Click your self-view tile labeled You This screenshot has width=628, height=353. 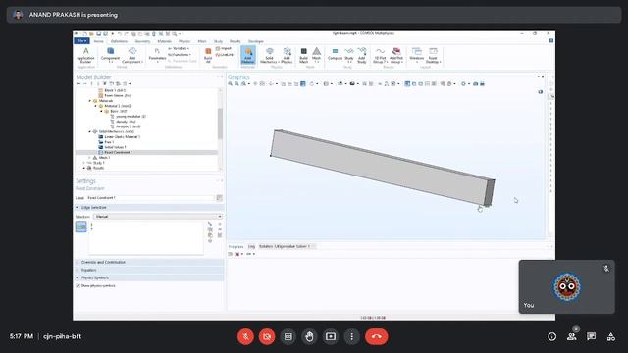point(567,287)
